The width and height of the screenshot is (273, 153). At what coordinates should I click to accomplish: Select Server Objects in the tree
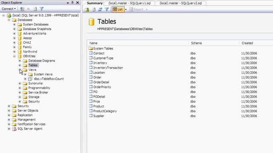coord(28,110)
